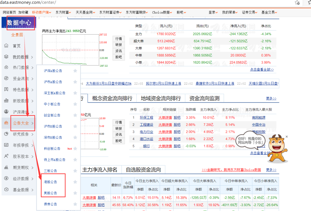Star the 沪市A股公告 entry
Image resolution: width=311 pixels, height=211 pixels.
coord(75,82)
